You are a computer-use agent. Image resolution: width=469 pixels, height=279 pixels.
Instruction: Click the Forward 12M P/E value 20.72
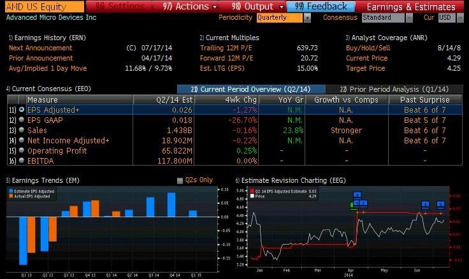point(309,58)
